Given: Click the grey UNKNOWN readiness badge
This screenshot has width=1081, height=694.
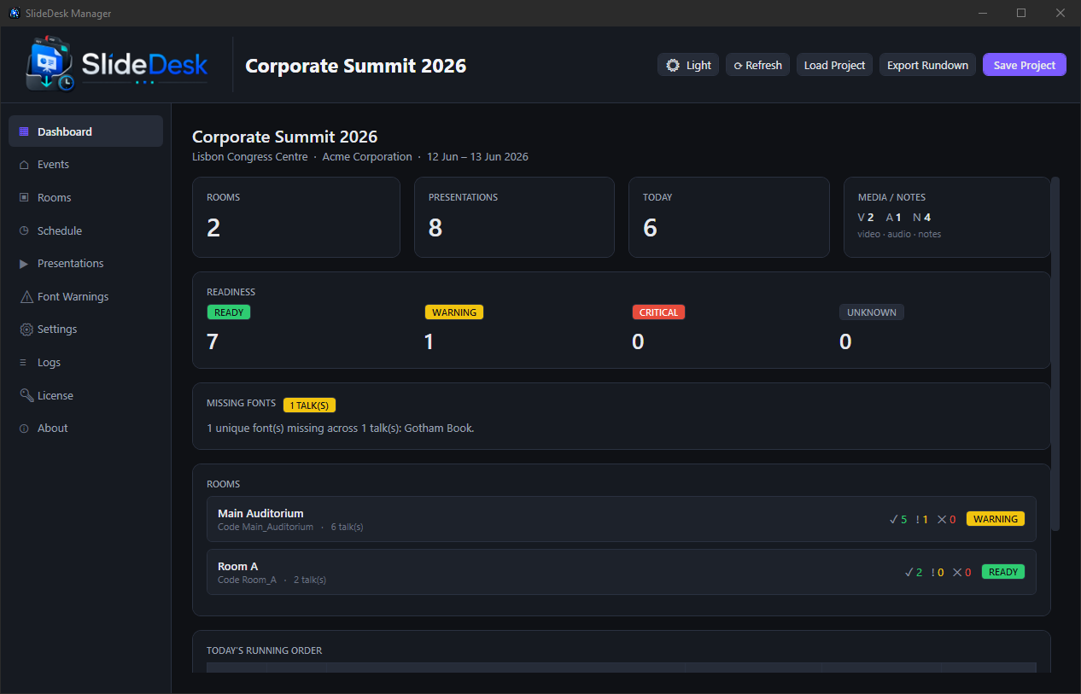Looking at the screenshot, I should click(x=871, y=312).
